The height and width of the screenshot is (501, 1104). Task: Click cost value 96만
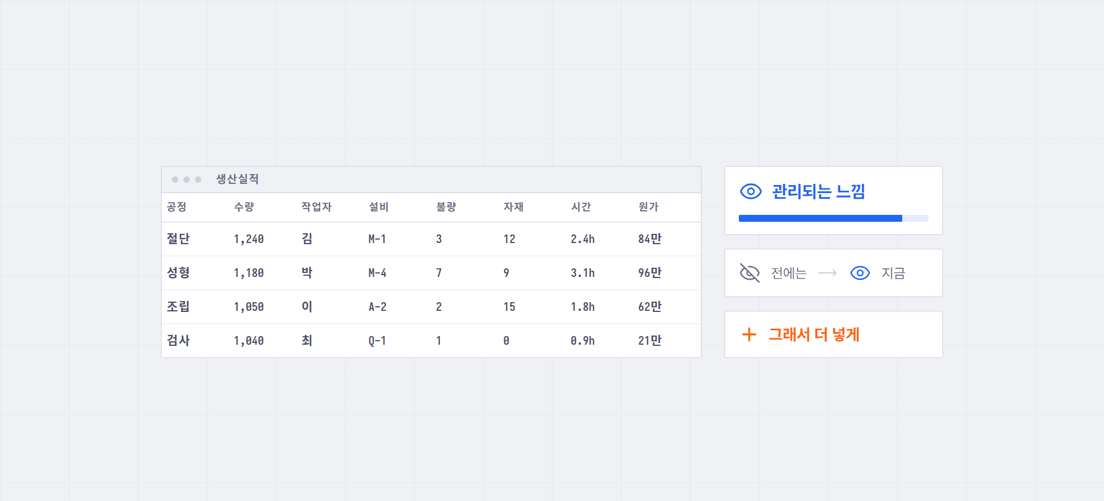coord(650,273)
